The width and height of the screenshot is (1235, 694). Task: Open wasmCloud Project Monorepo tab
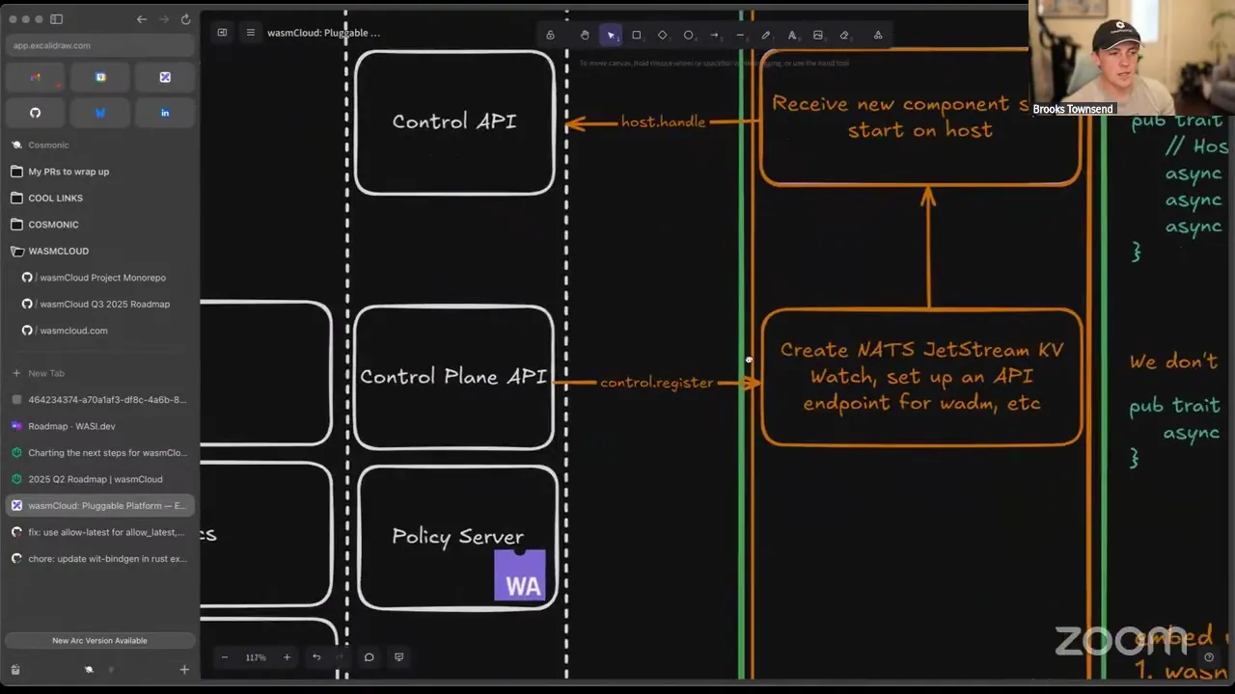(99, 278)
